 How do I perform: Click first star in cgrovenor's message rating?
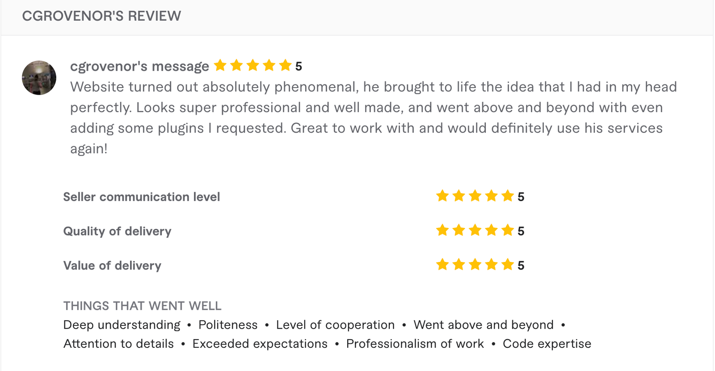click(x=220, y=66)
